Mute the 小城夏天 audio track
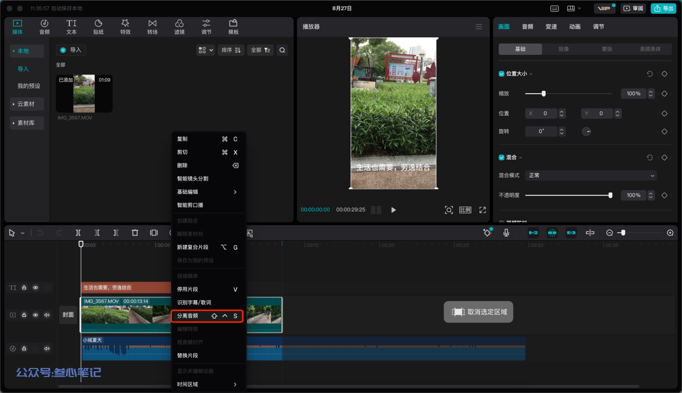682x393 pixels. [x=47, y=349]
